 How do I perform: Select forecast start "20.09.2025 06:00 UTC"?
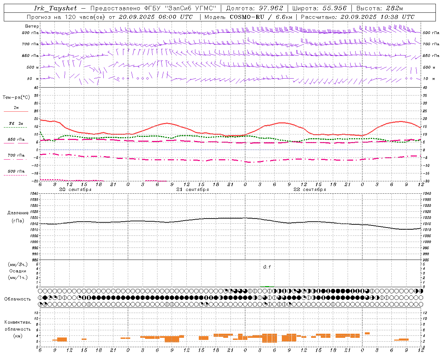coord(156,17)
